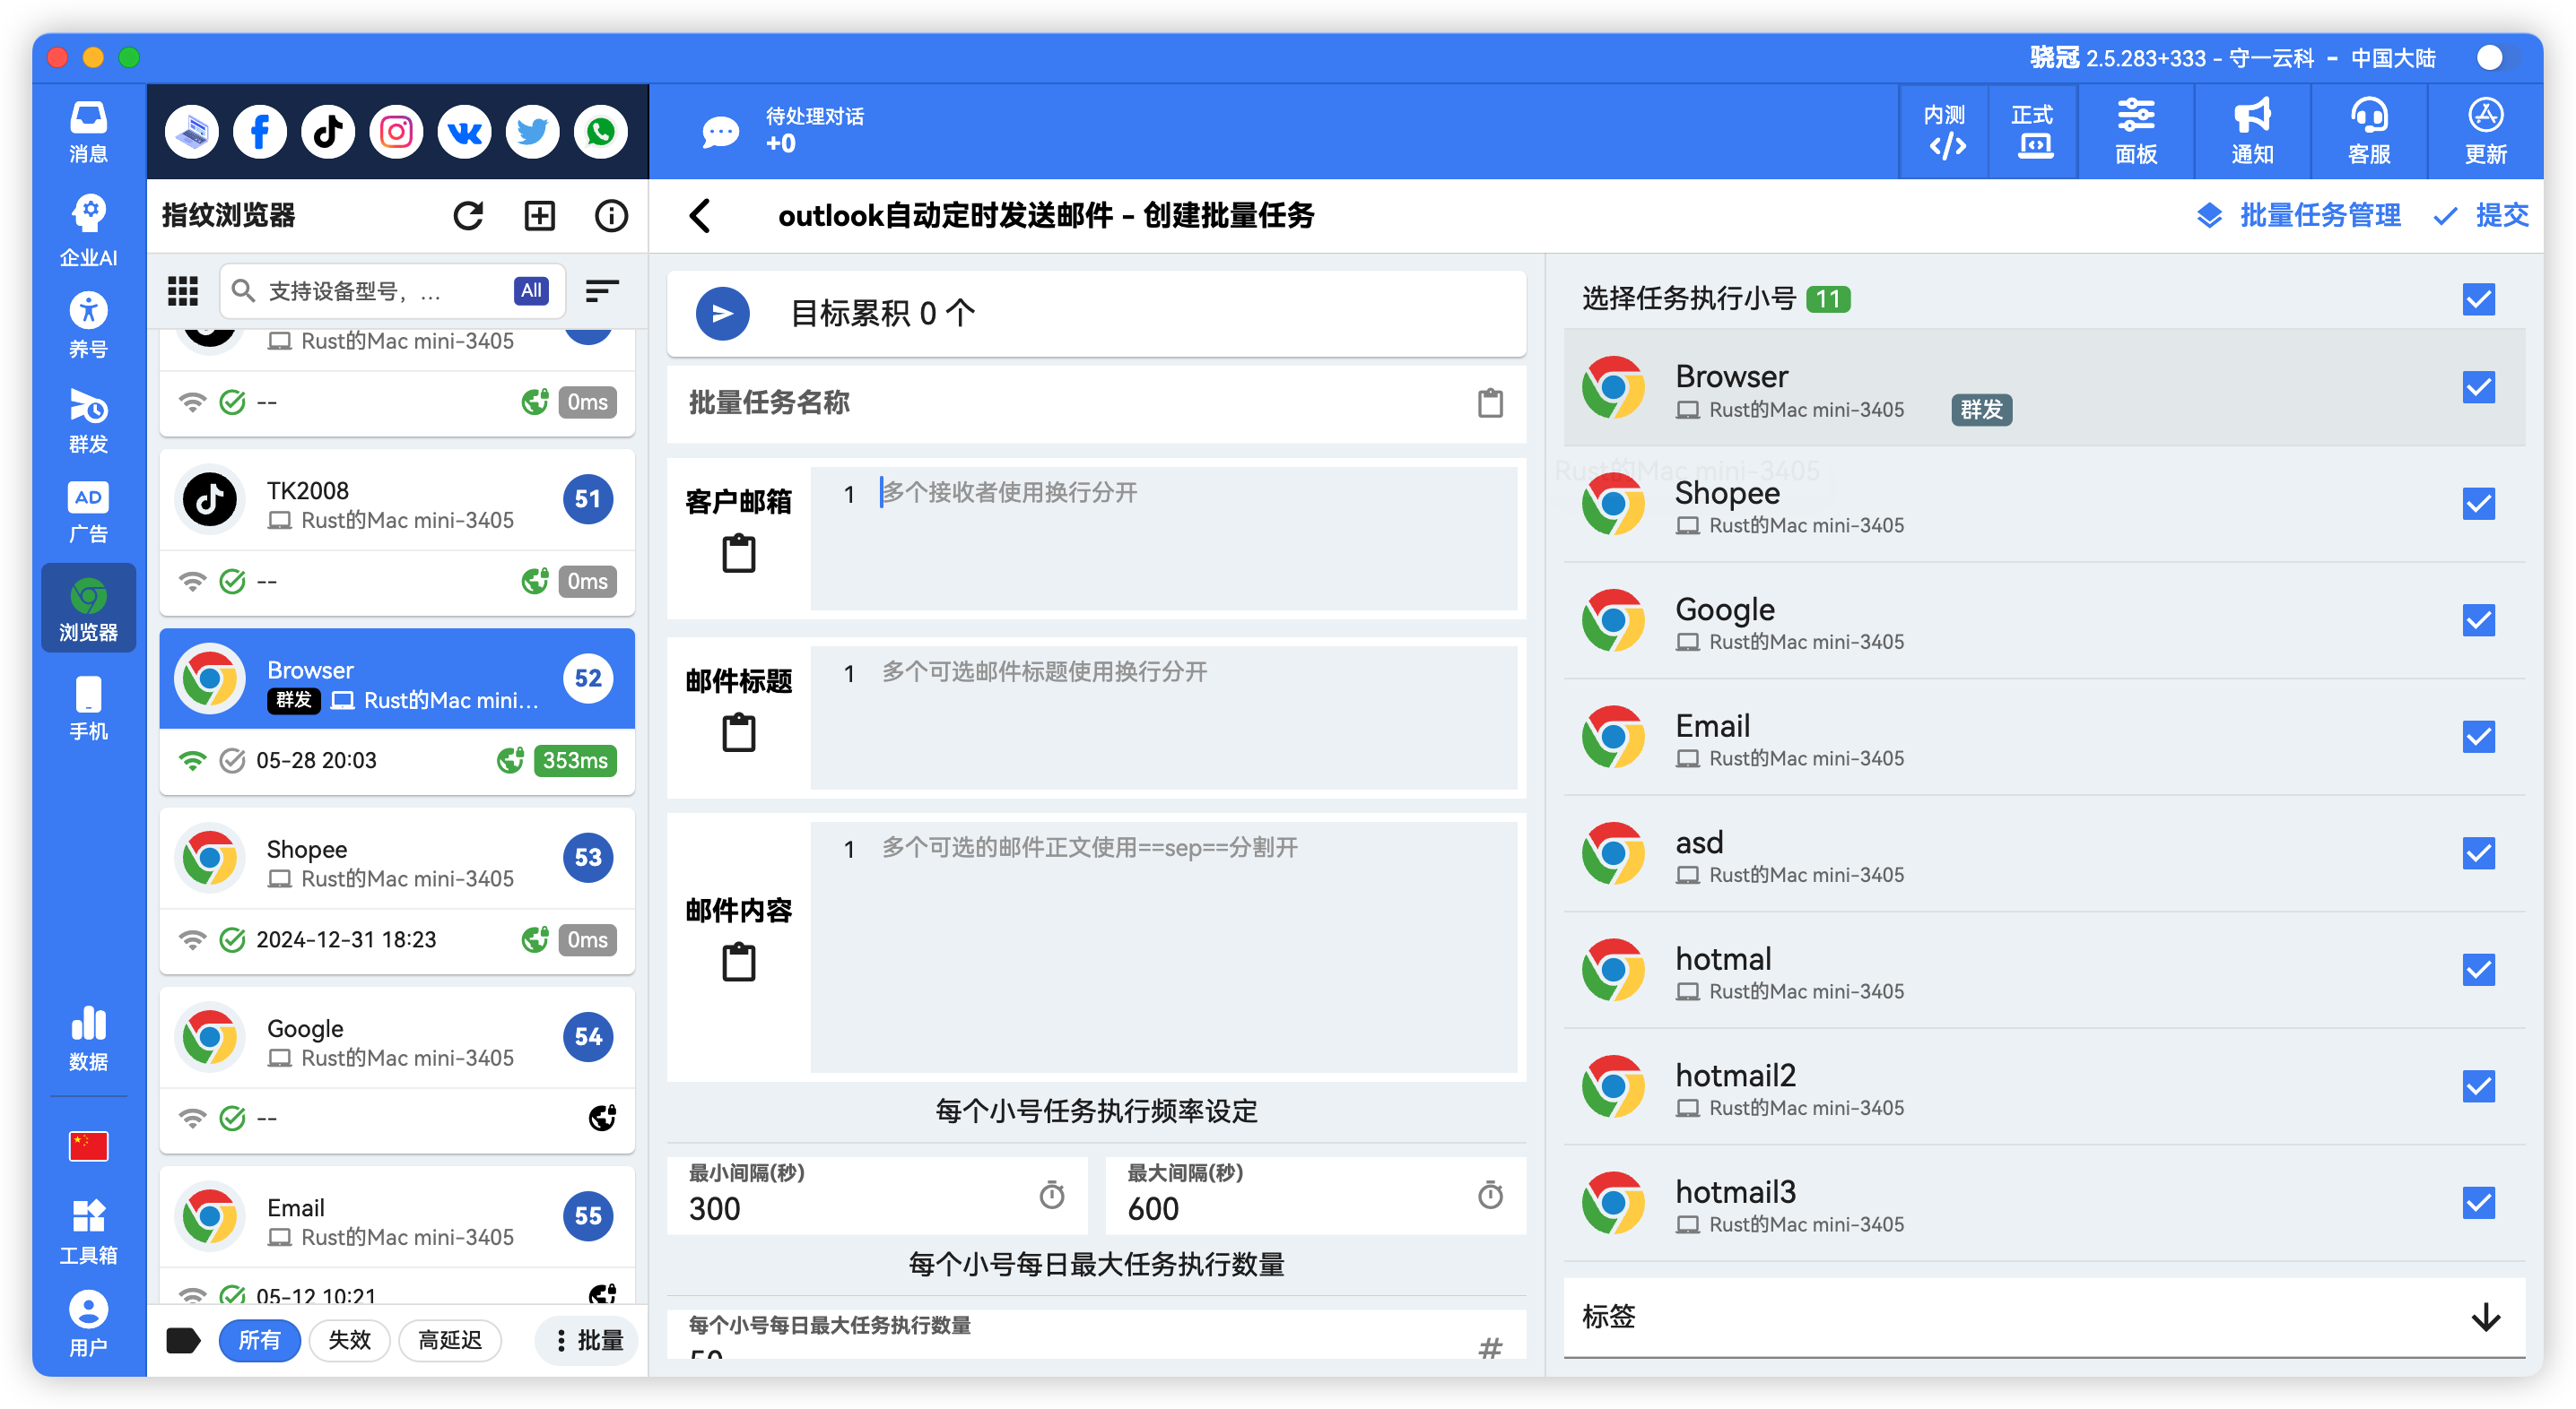This screenshot has width=2576, height=1409.
Task: Open the 客服 customer service menu
Action: 2368,132
